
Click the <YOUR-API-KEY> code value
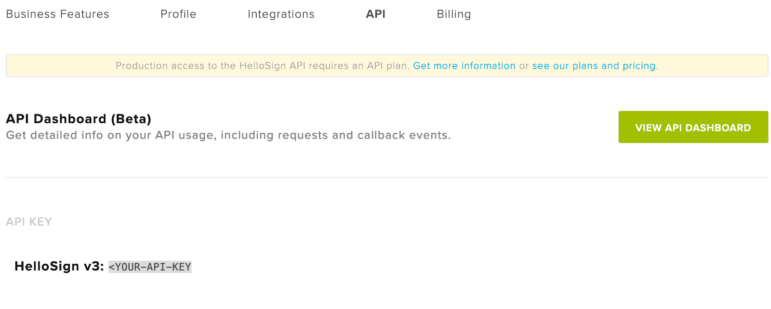pos(150,267)
